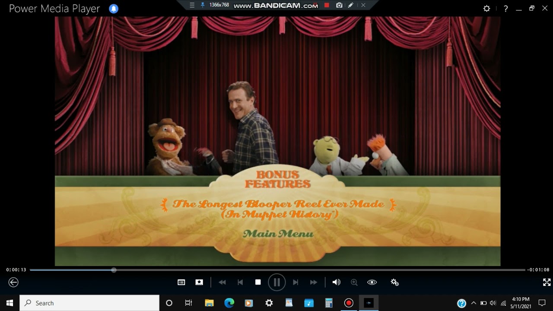Activate the Bandicam drawing pencil tool

[x=351, y=5]
